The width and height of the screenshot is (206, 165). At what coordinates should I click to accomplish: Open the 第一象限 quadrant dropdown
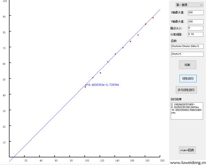point(189,5)
